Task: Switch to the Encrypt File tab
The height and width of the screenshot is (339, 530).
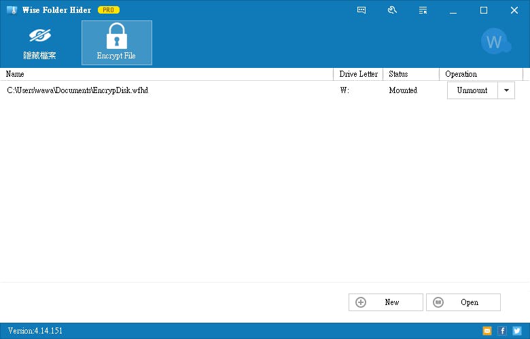Action: point(117,43)
